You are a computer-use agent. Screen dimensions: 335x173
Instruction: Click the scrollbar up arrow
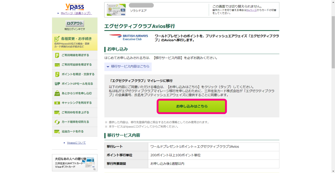[x=333, y=2]
